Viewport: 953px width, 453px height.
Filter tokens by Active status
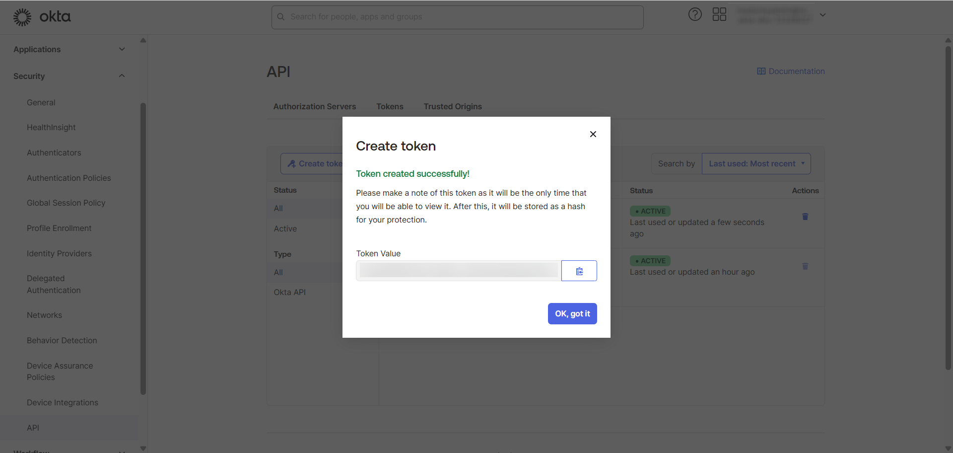285,228
